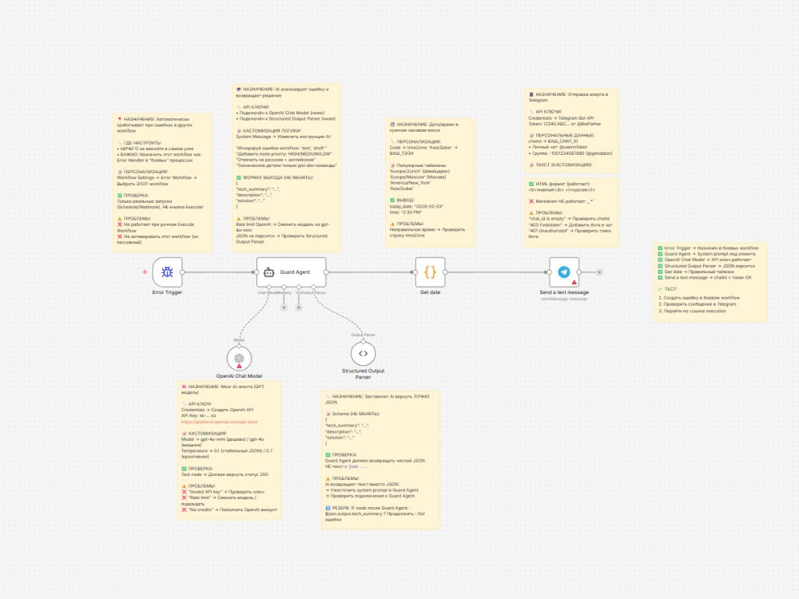The width and height of the screenshot is (799, 599).
Task: Click the 'Error Trigger' node label
Action: [167, 292]
